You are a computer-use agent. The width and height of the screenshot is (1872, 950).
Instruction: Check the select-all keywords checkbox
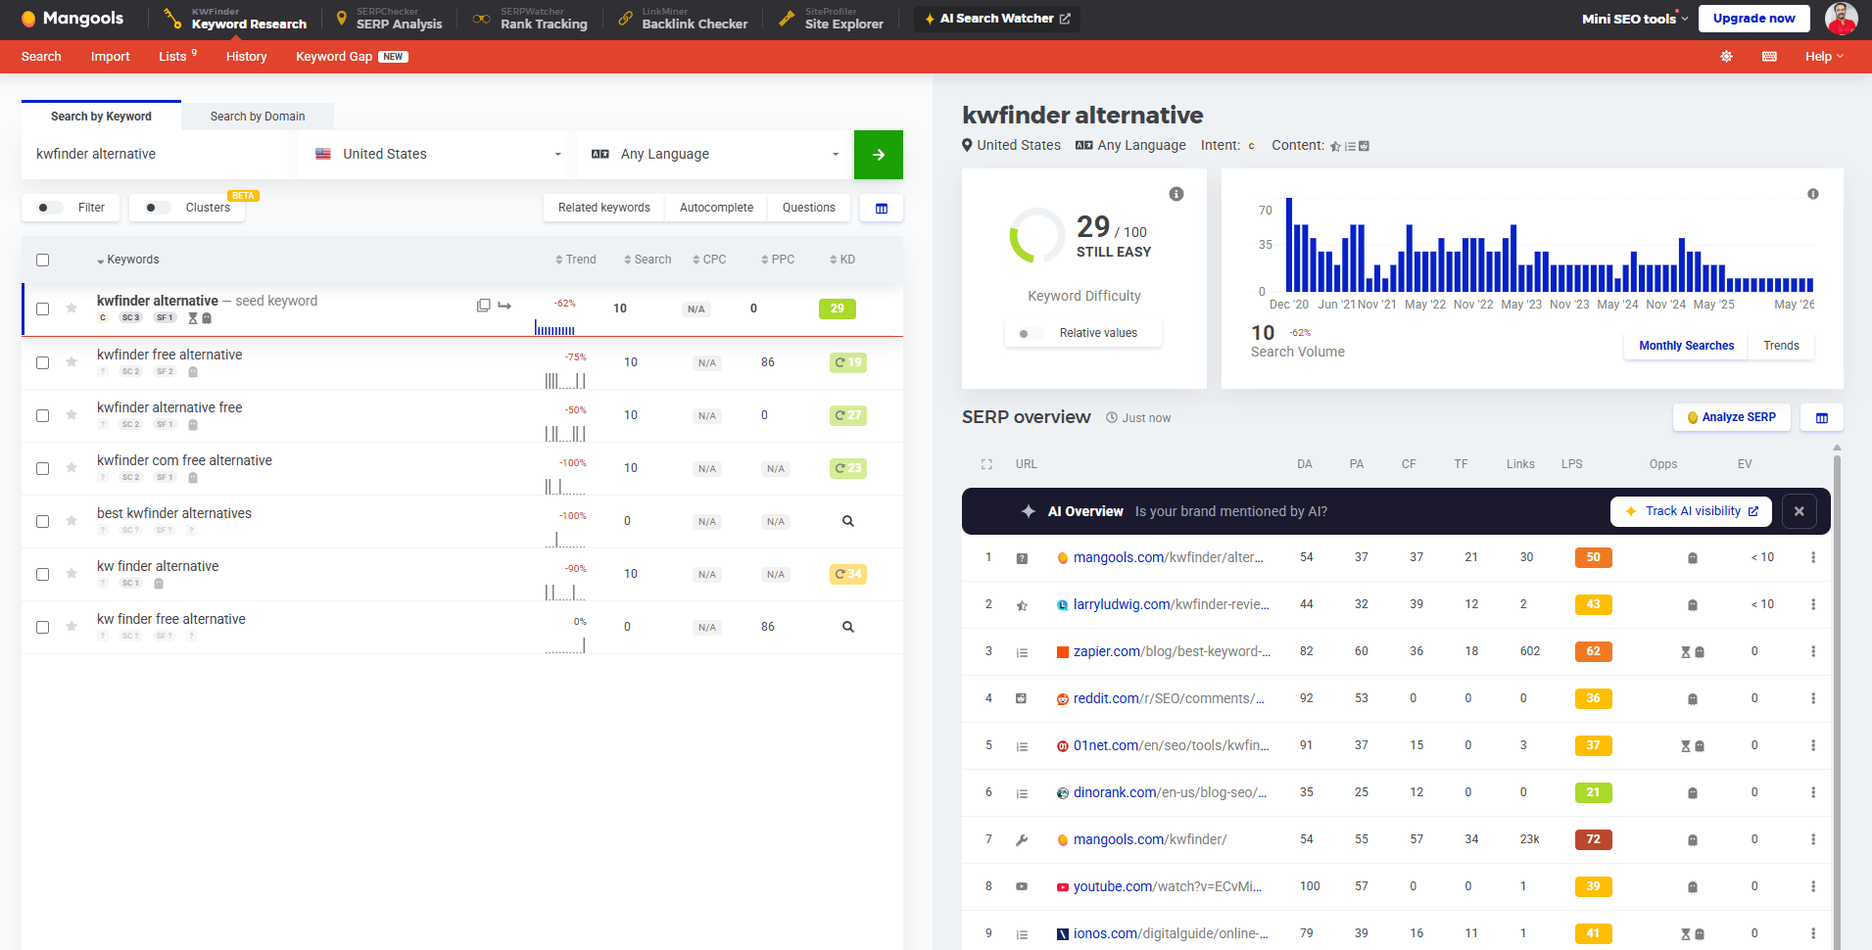click(42, 260)
